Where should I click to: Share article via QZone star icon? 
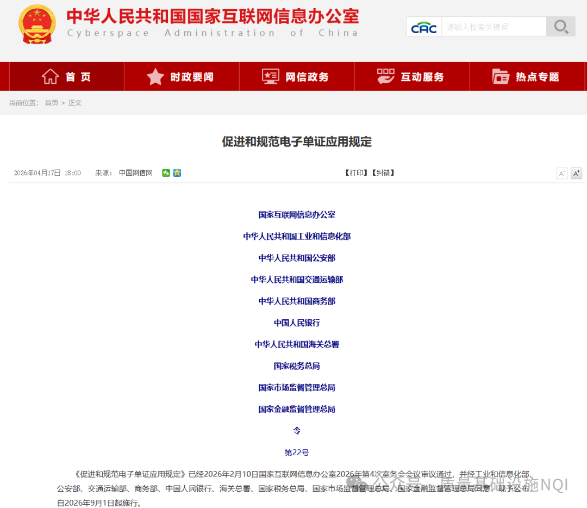click(177, 173)
